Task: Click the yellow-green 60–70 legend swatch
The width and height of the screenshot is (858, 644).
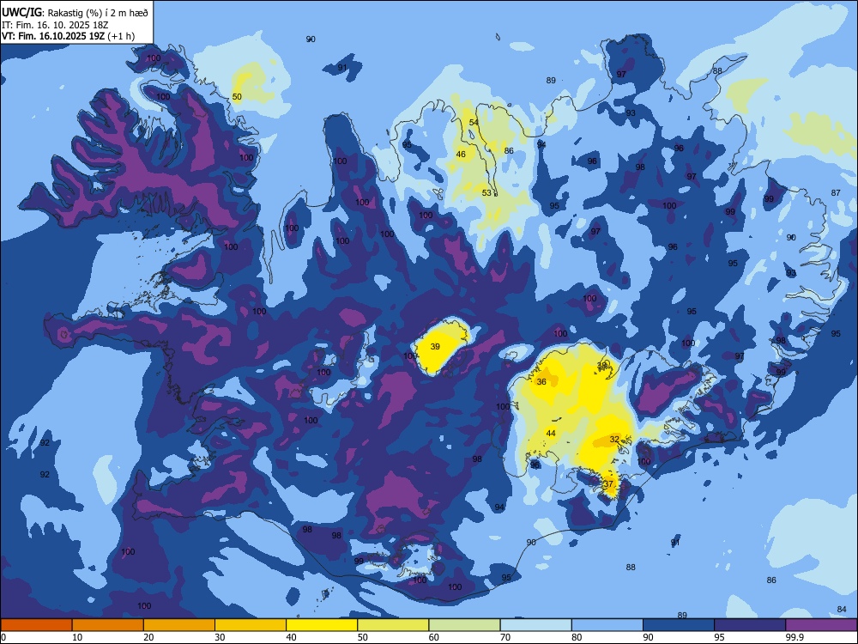Action: (464, 625)
